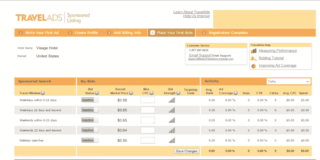Click the CTR column header
This screenshot has width=320, height=160.
pyautogui.click(x=259, y=93)
